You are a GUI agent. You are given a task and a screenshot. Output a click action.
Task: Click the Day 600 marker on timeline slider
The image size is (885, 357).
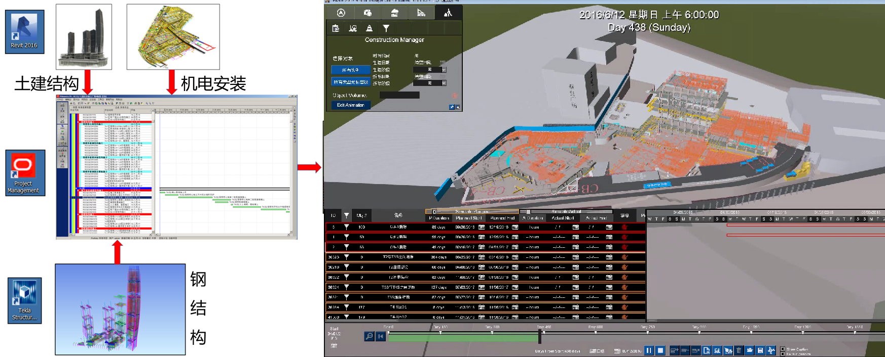[596, 332]
